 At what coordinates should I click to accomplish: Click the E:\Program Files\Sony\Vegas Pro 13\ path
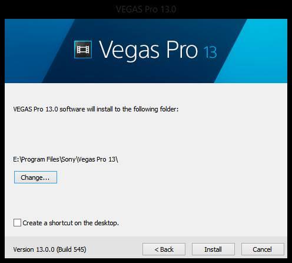[65, 159]
